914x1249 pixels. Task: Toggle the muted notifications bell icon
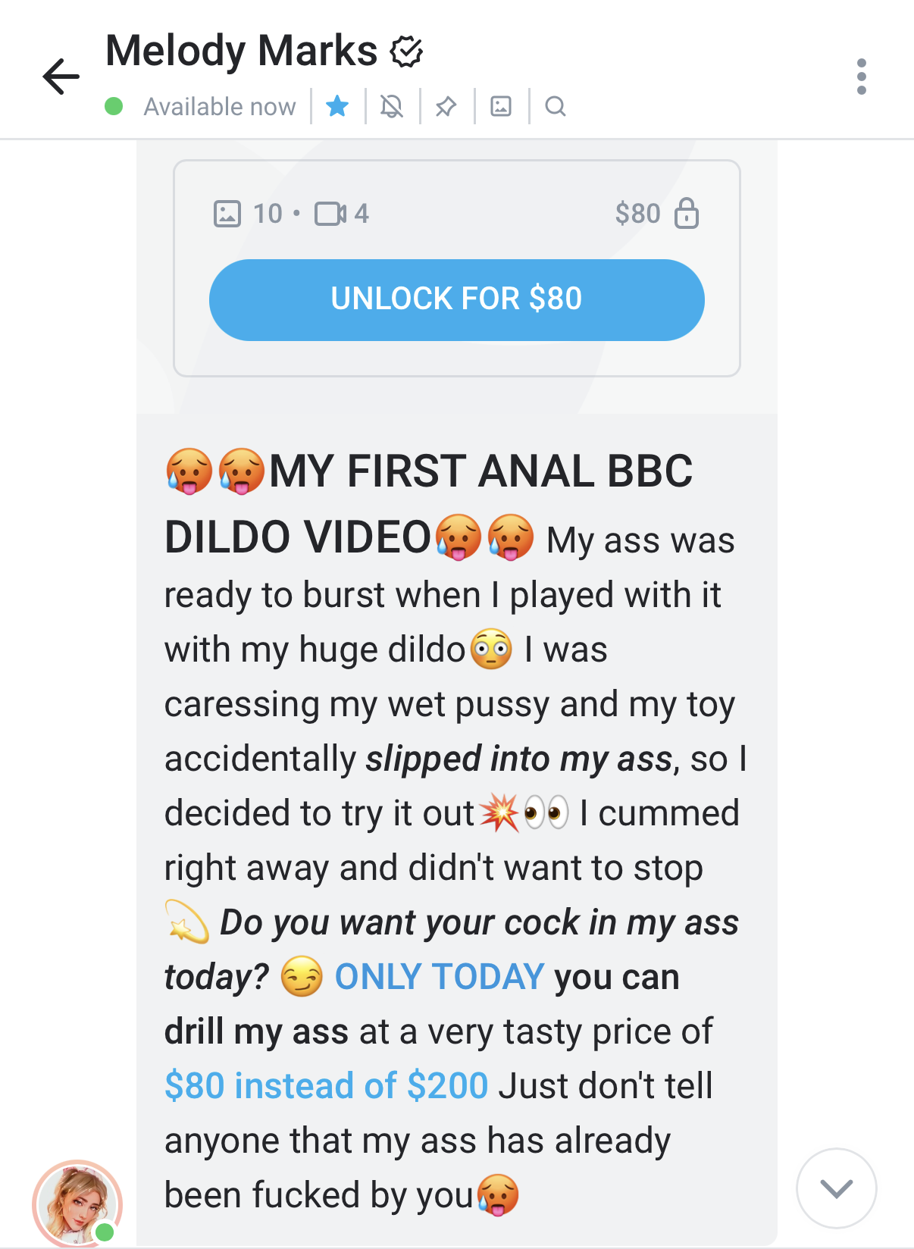pos(392,106)
